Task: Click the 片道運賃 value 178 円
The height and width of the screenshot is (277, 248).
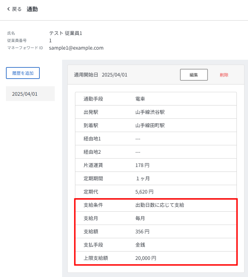Action: coord(142,165)
